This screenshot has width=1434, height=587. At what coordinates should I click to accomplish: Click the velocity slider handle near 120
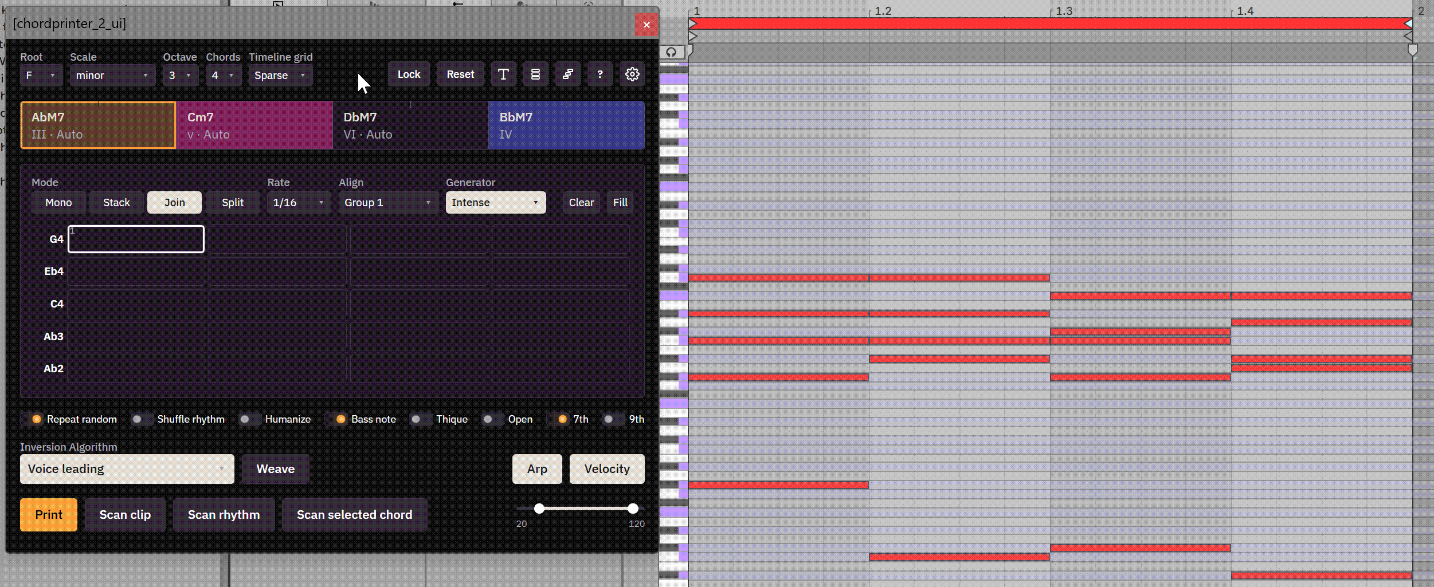click(633, 509)
